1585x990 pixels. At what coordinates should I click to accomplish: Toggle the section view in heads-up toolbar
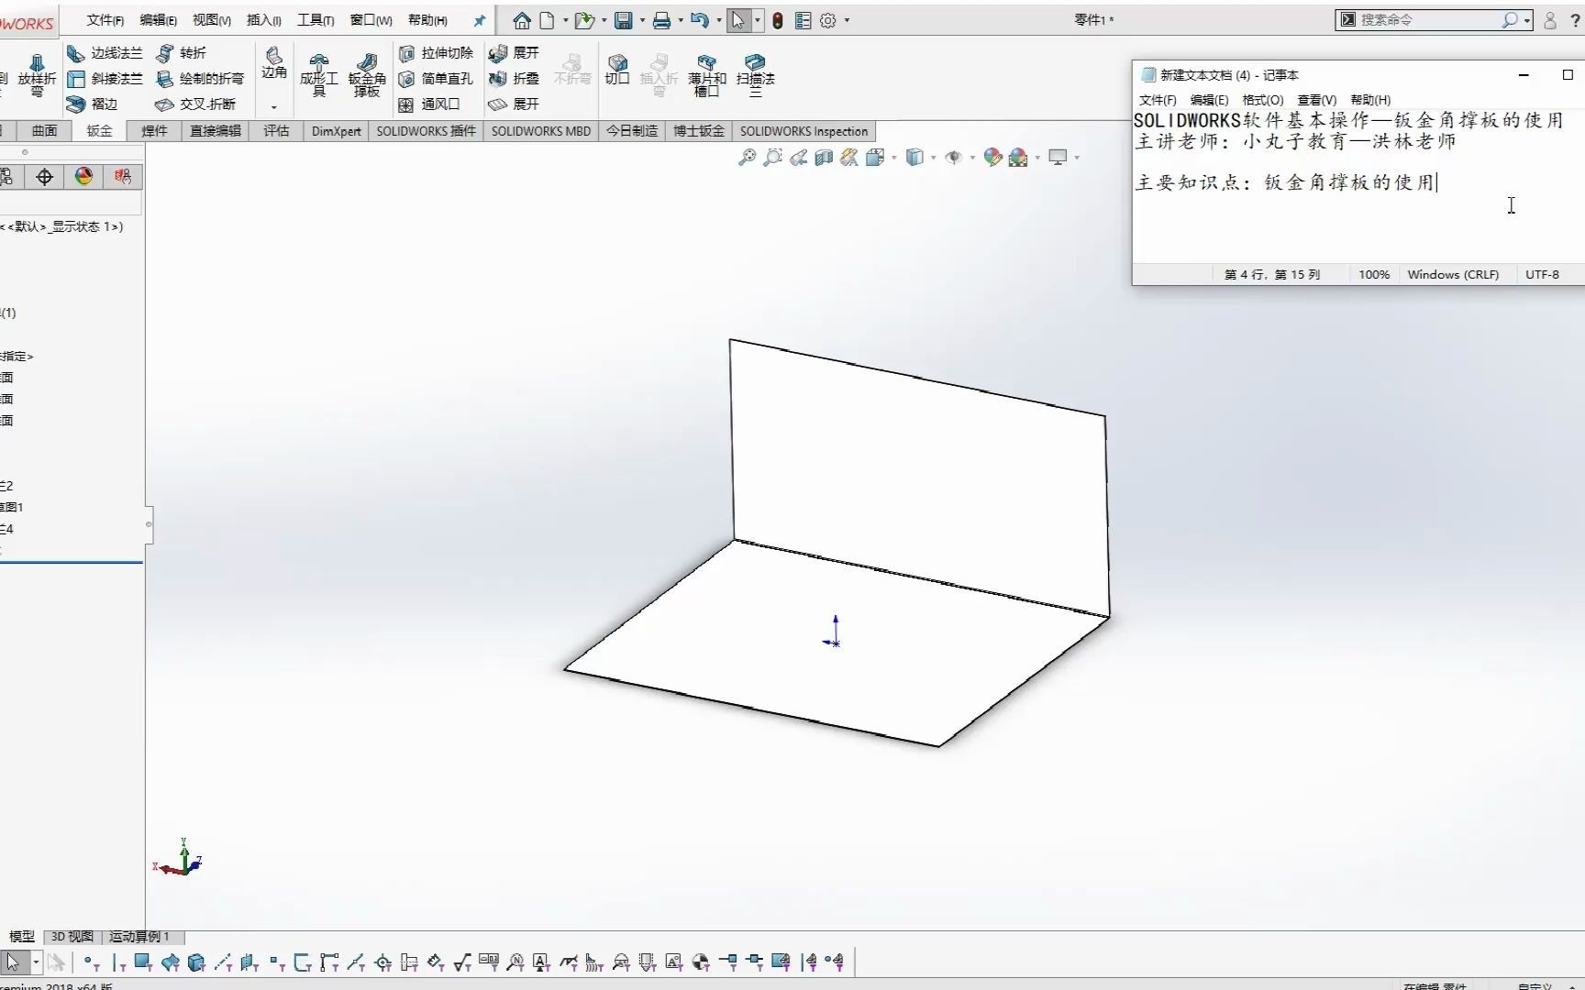click(x=823, y=157)
